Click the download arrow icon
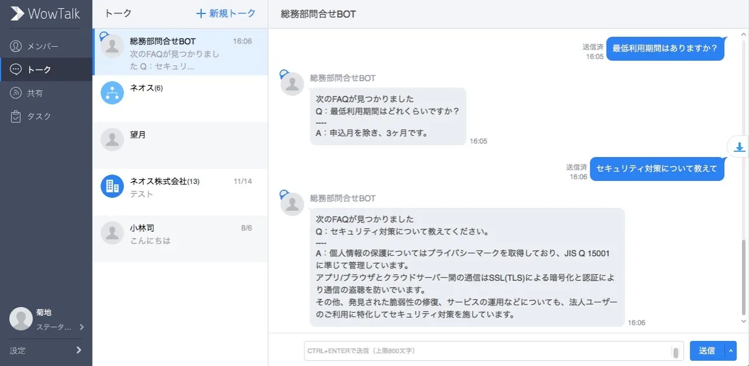 pos(739,147)
